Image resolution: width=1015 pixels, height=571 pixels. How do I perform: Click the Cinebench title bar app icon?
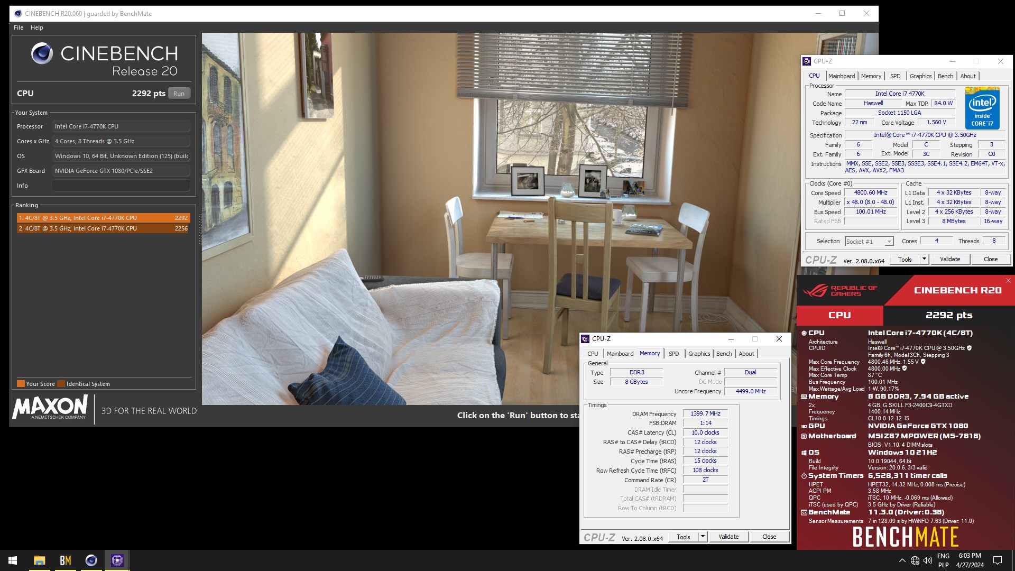coord(18,14)
